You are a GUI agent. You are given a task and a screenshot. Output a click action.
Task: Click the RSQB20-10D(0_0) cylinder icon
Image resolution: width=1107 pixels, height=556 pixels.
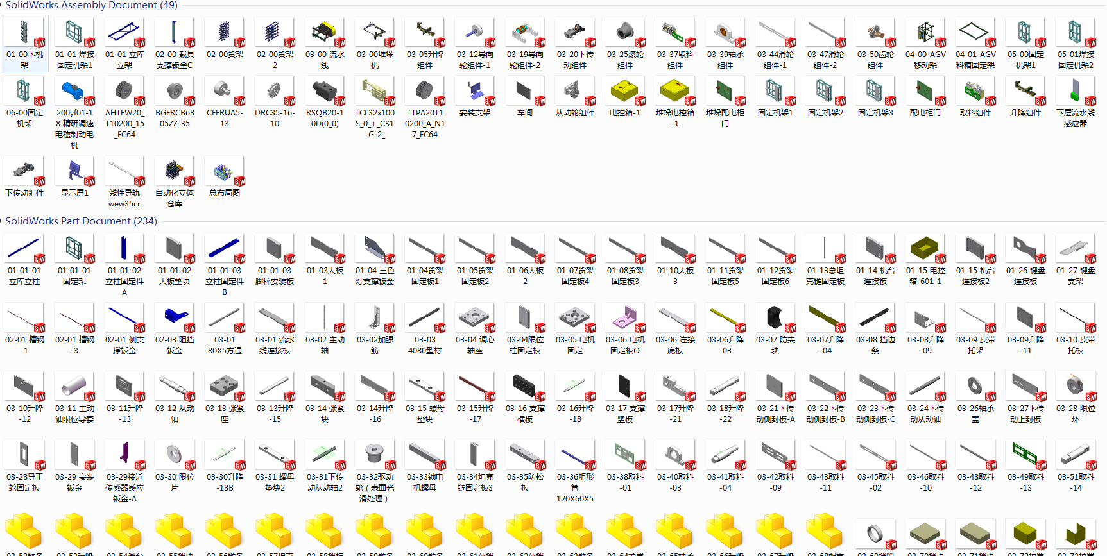325,90
